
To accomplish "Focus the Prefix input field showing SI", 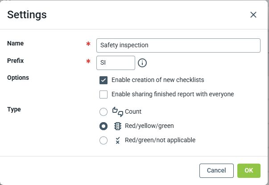I will pos(116,63).
